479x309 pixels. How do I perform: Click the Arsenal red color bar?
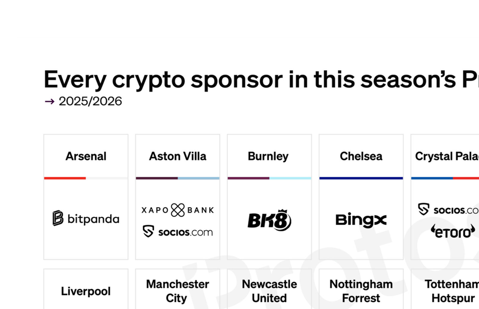click(65, 178)
